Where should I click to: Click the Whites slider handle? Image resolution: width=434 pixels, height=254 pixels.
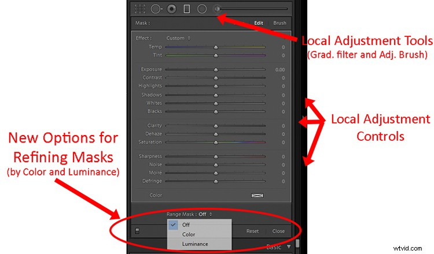point(216,103)
